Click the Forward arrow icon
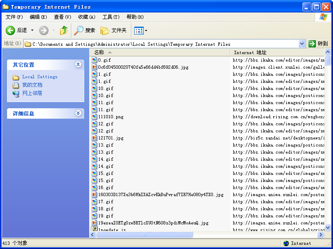 (x=44, y=30)
